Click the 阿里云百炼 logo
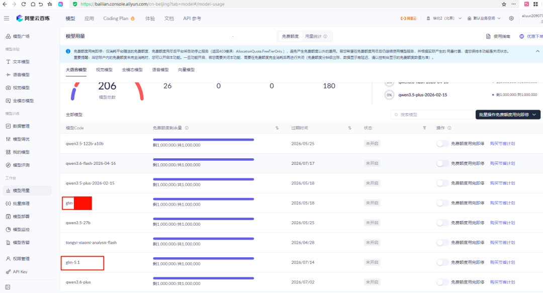The width and height of the screenshot is (543, 293). [33, 19]
